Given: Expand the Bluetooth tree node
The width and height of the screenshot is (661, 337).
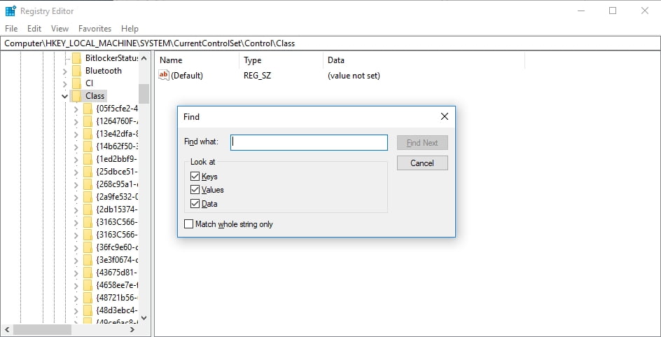Looking at the screenshot, I should (x=64, y=71).
